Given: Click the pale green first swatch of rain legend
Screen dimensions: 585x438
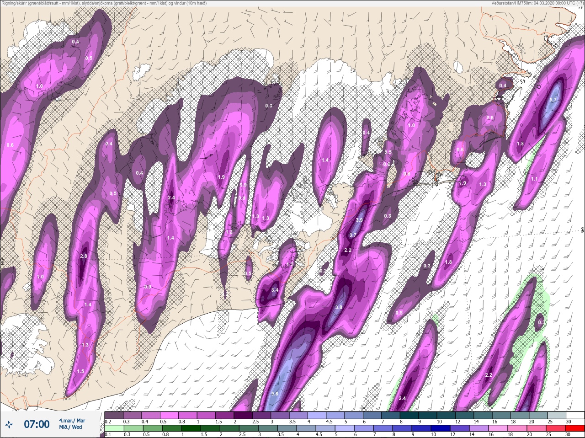Looking at the screenshot, I should pyautogui.click(x=114, y=428).
